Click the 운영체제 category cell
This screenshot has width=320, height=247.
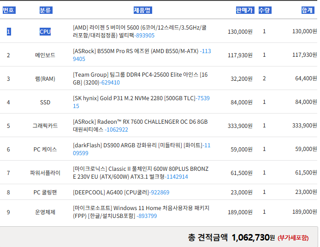pos(45,212)
